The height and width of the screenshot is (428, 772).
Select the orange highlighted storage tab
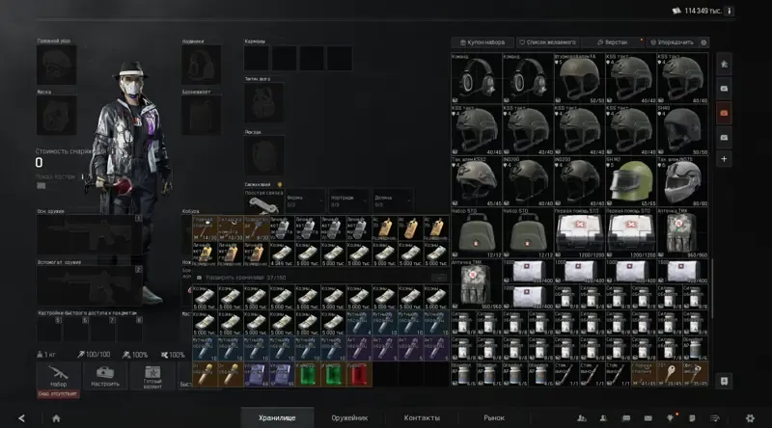click(724, 113)
